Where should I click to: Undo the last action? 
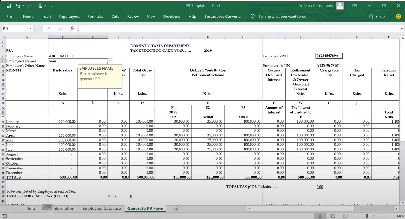tap(17, 6)
